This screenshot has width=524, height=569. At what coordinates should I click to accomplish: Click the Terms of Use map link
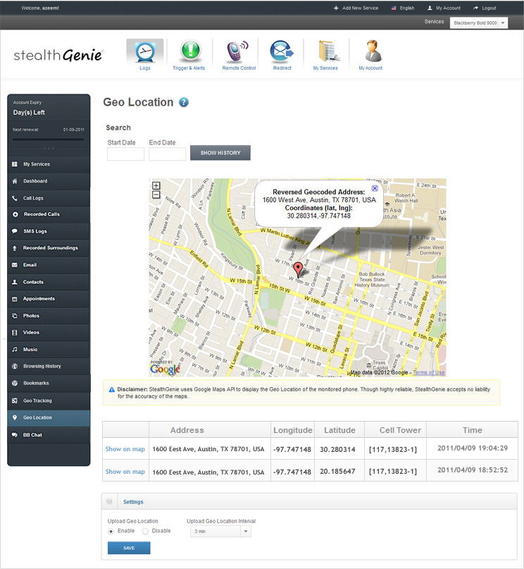tap(429, 372)
